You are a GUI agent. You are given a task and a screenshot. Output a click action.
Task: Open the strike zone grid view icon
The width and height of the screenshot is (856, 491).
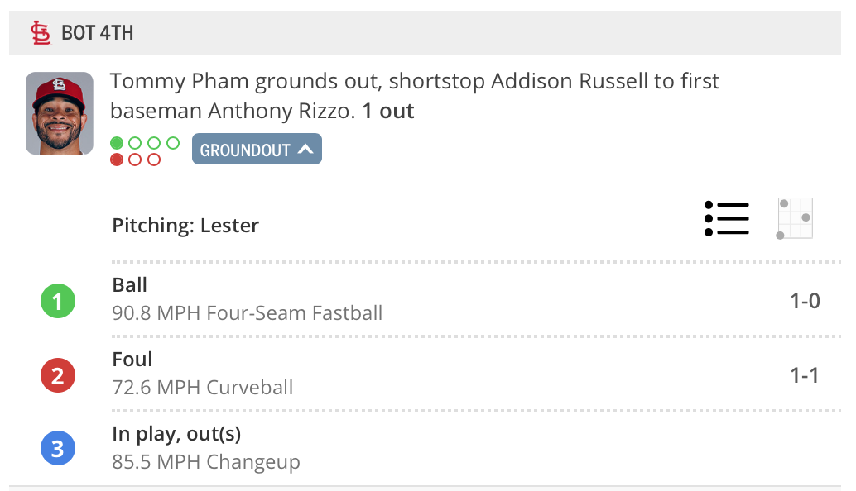point(796,218)
